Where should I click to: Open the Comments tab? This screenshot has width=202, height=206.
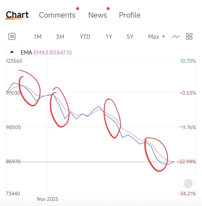point(57,15)
